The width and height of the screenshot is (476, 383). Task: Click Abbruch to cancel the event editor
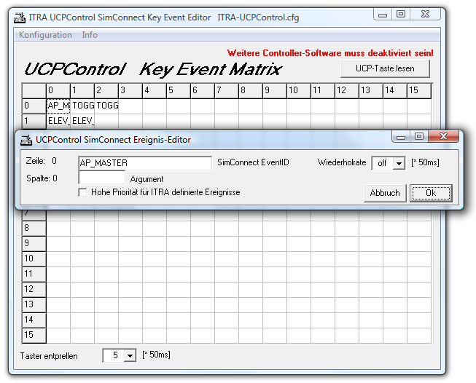pyautogui.click(x=384, y=193)
